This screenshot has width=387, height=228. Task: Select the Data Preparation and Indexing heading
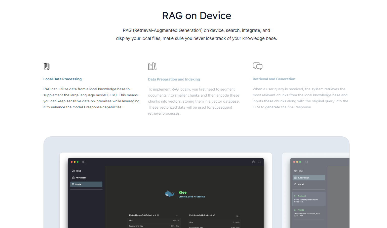174,79
